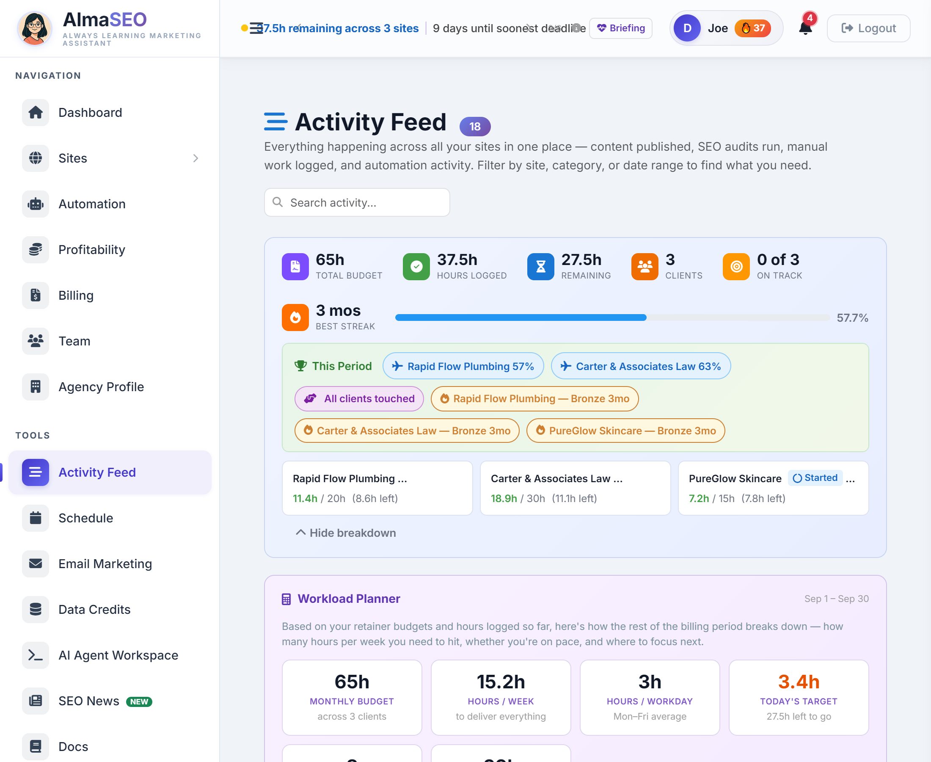The image size is (931, 762).
Task: Toggle the hamburger menu in top bar
Action: (x=256, y=28)
